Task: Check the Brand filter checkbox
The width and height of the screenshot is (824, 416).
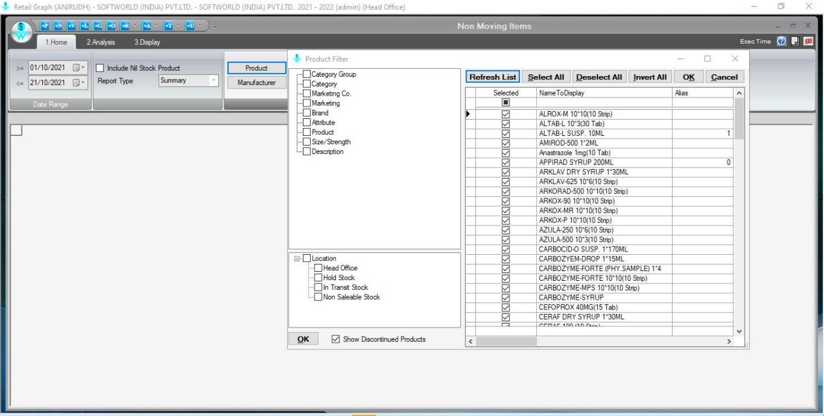Action: point(308,112)
